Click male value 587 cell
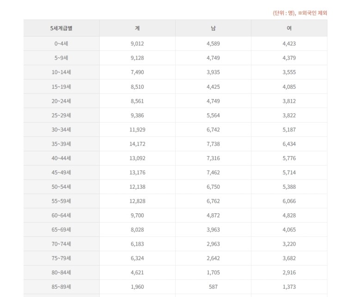342x297 pixels. click(x=213, y=287)
